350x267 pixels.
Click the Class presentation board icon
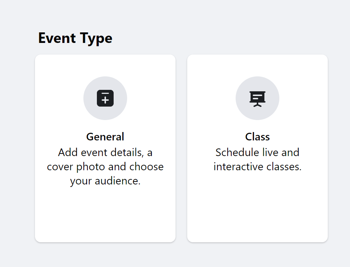click(x=257, y=99)
